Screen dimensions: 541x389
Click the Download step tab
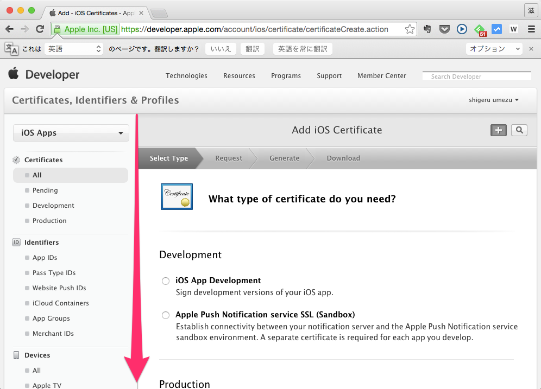(343, 158)
